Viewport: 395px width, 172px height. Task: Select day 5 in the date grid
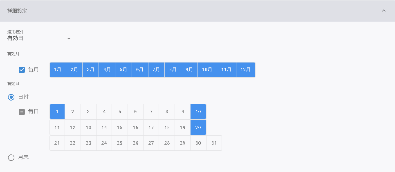pos(120,112)
